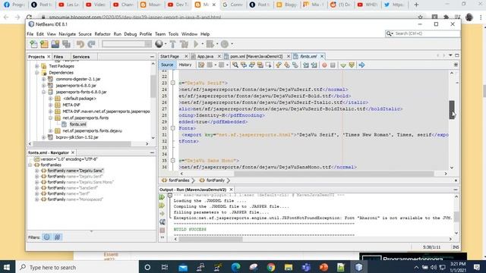Click the Redo toolbar icon
Image resolution: width=486 pixels, height=273 pixels.
coord(91,44)
